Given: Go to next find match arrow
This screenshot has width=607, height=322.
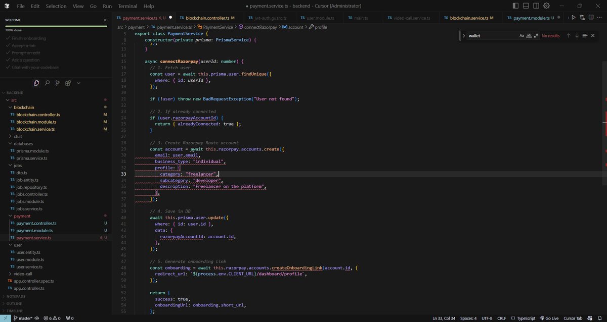Looking at the screenshot, I should coord(577,36).
